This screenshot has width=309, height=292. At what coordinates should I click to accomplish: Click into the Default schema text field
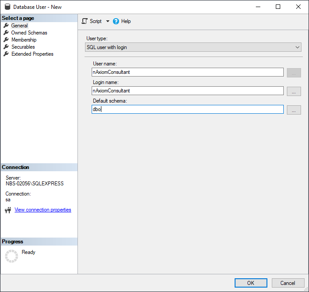[x=187, y=109]
